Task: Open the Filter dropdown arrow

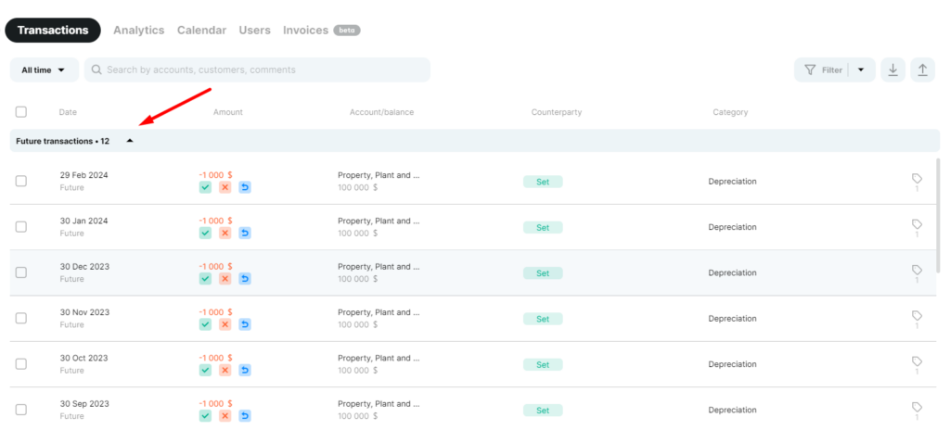Action: click(x=861, y=70)
